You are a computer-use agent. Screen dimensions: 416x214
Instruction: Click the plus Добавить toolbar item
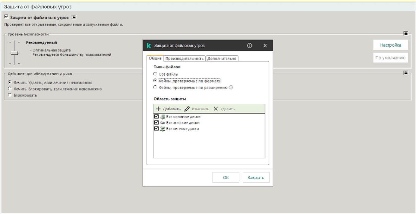168,109
